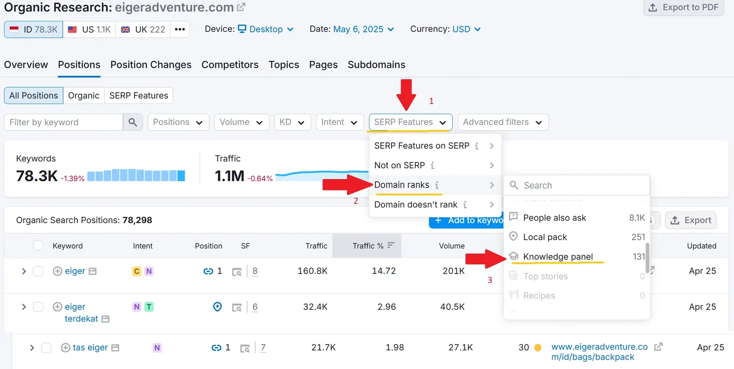Go to the Overview tab
This screenshot has height=369, width=734.
tap(26, 65)
